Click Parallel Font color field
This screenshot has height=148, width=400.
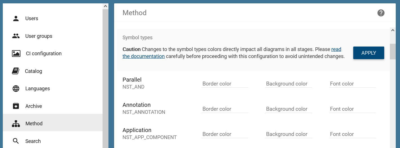(352, 84)
